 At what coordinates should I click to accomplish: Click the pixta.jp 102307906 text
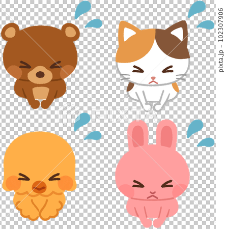point(220,40)
